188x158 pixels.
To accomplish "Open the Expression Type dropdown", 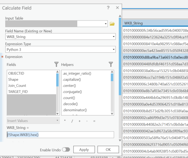I will click(x=114, y=50).
